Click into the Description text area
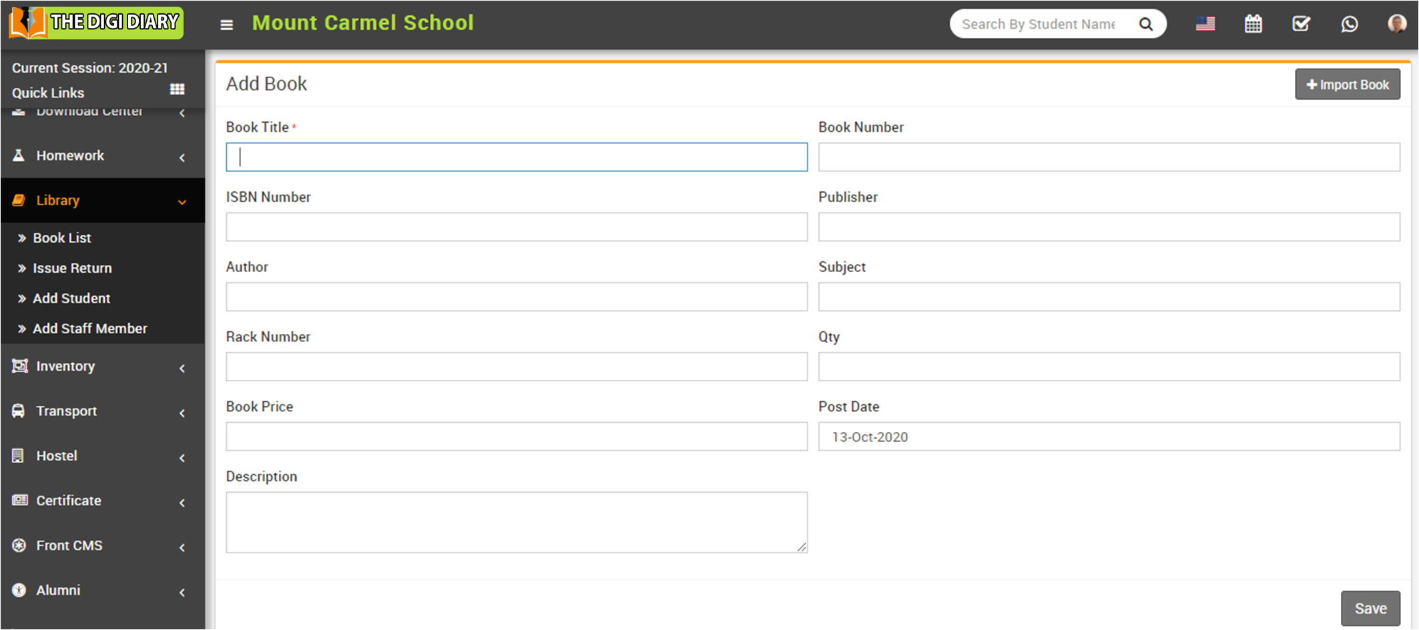Image resolution: width=1419 pixels, height=630 pixels. [x=516, y=522]
